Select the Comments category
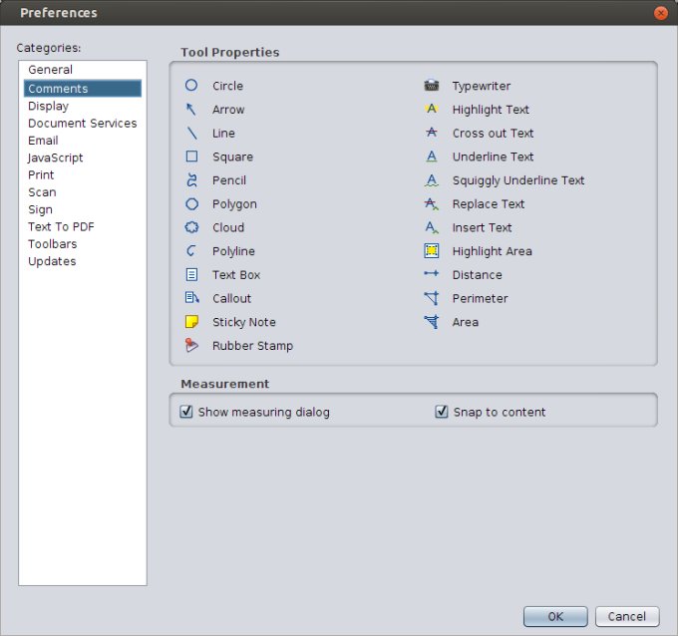This screenshot has width=678, height=636. pyautogui.click(x=82, y=88)
